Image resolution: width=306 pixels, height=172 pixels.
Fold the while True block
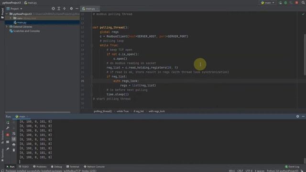pyautogui.click(x=92, y=45)
